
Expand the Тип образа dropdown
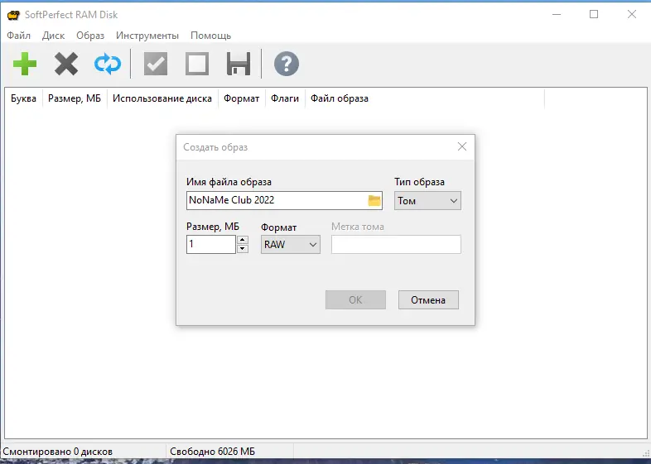coord(427,201)
